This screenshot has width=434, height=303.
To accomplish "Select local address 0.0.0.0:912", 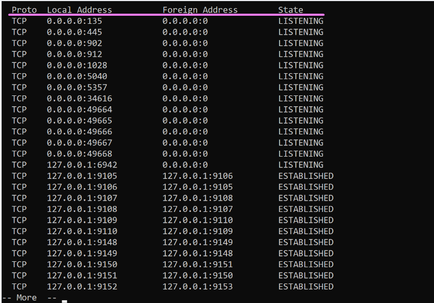I will (74, 54).
